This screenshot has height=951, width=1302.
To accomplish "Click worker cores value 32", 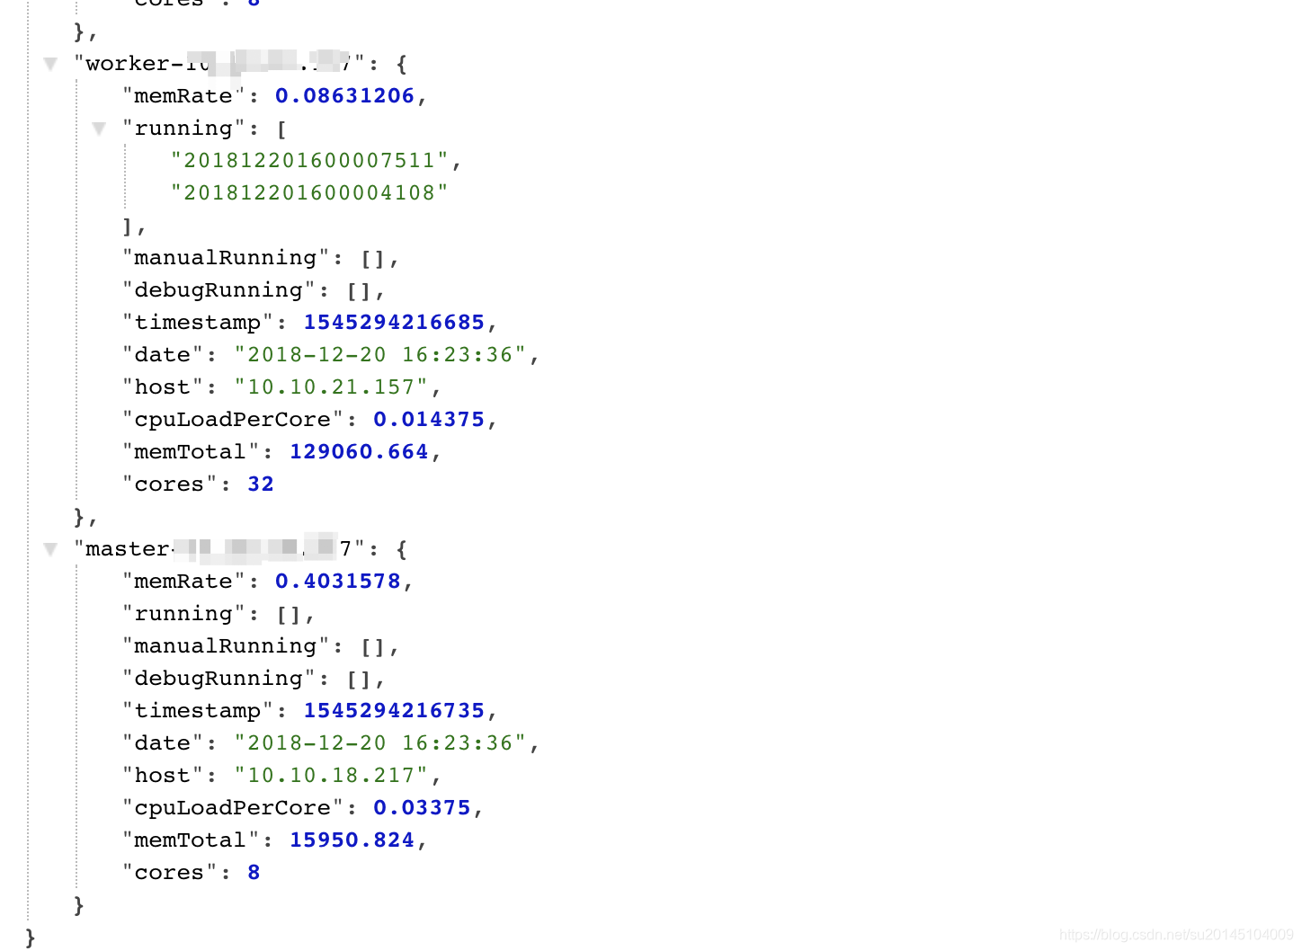I will click(x=261, y=484).
